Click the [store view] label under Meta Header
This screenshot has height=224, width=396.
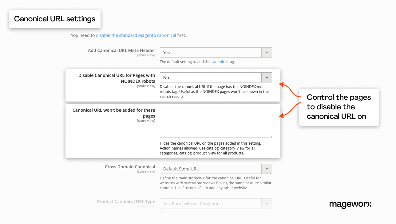(146, 55)
